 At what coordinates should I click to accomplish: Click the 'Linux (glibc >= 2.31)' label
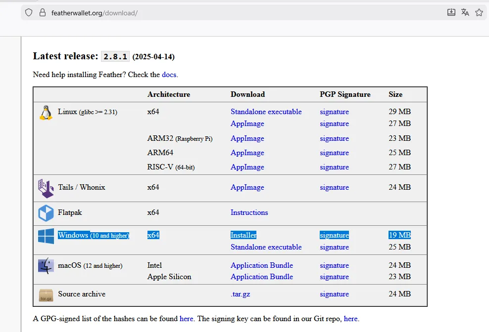tap(88, 112)
